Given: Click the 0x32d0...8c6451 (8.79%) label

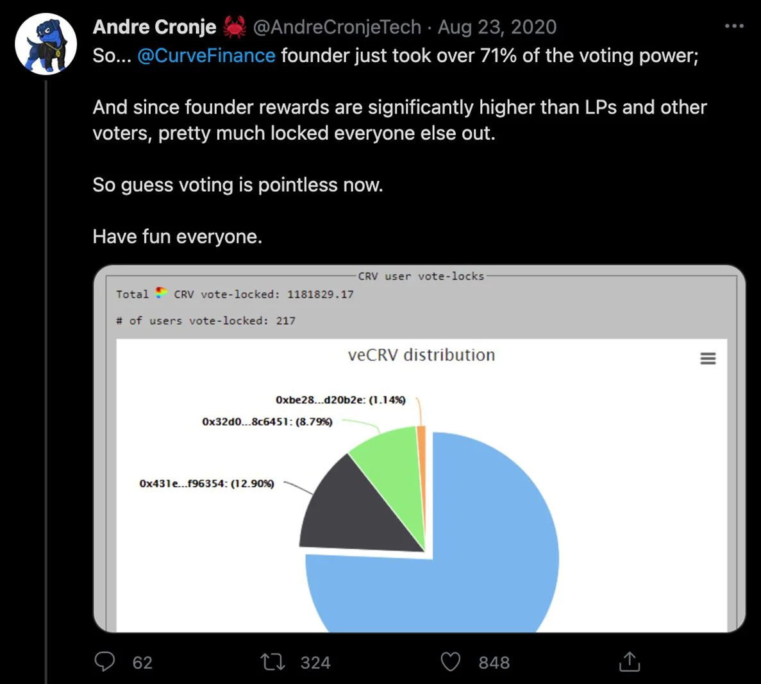Looking at the screenshot, I should (267, 422).
